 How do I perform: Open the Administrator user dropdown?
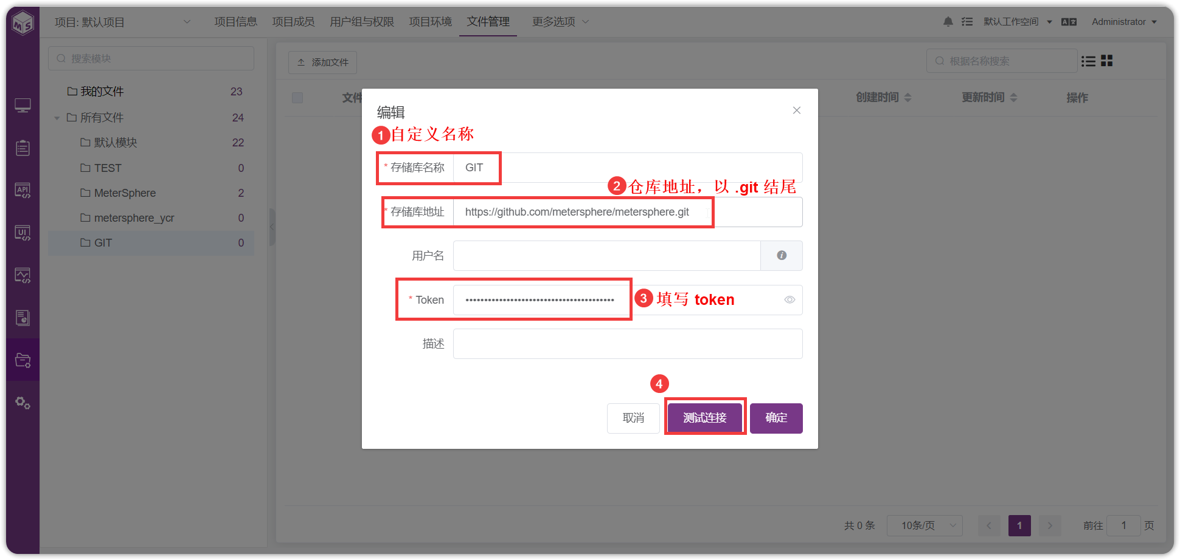1124,22
